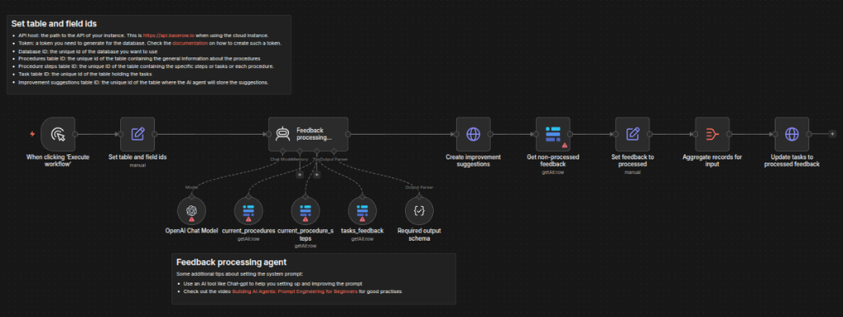Click warning triangle on 'Get non-processed feedback'
843x317 pixels.
[x=565, y=145]
